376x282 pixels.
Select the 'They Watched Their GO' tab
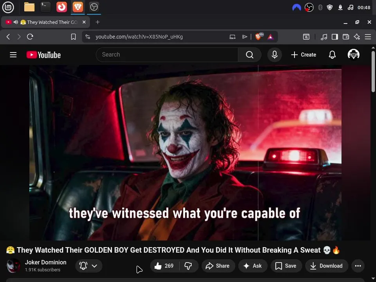click(x=45, y=22)
